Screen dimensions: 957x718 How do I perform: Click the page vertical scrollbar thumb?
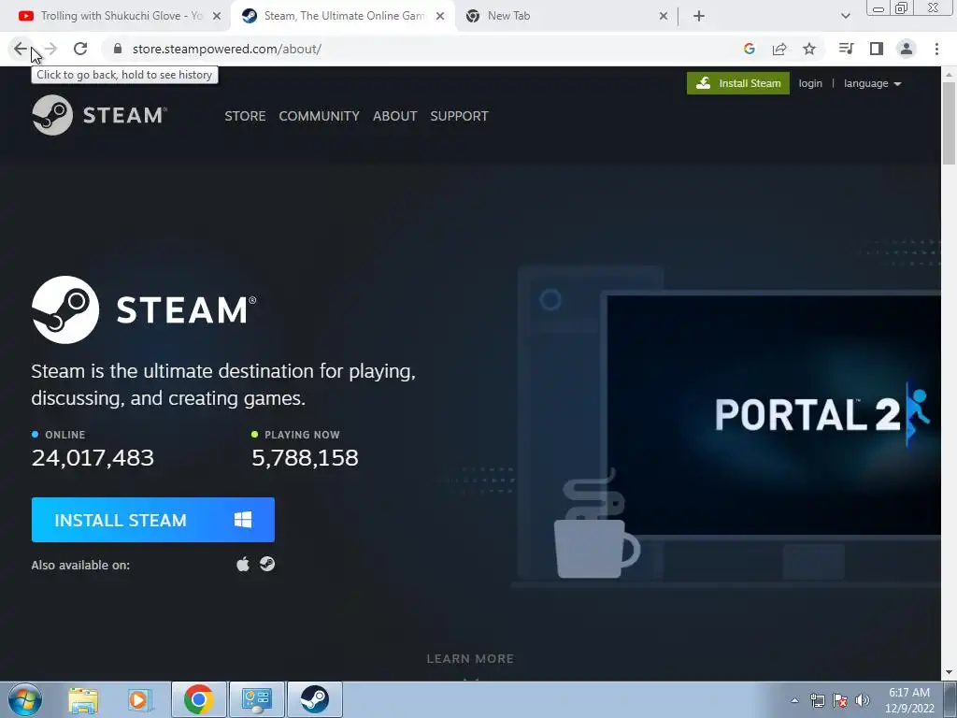click(x=949, y=123)
